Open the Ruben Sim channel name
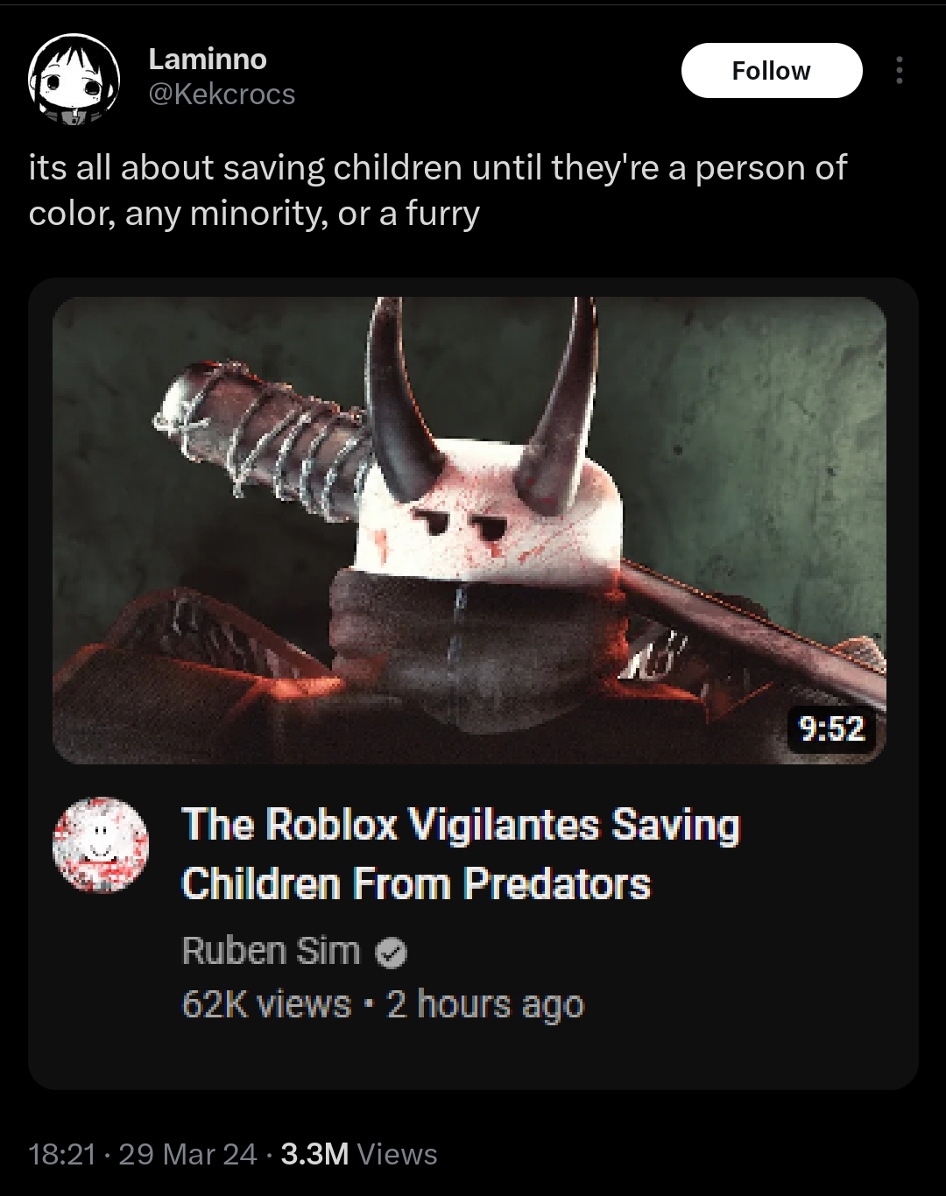 [271, 951]
